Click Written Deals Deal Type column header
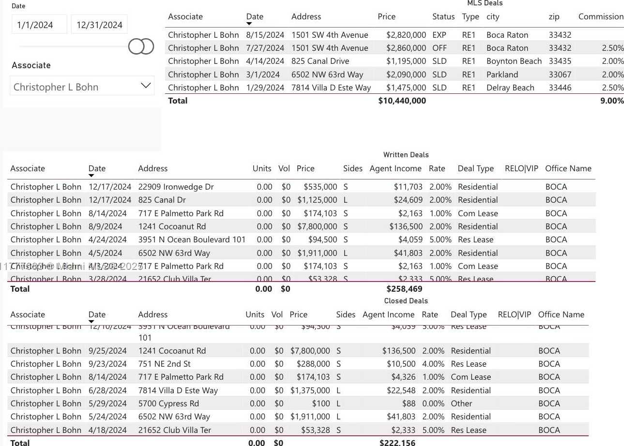This screenshot has height=446, width=624. (476, 168)
